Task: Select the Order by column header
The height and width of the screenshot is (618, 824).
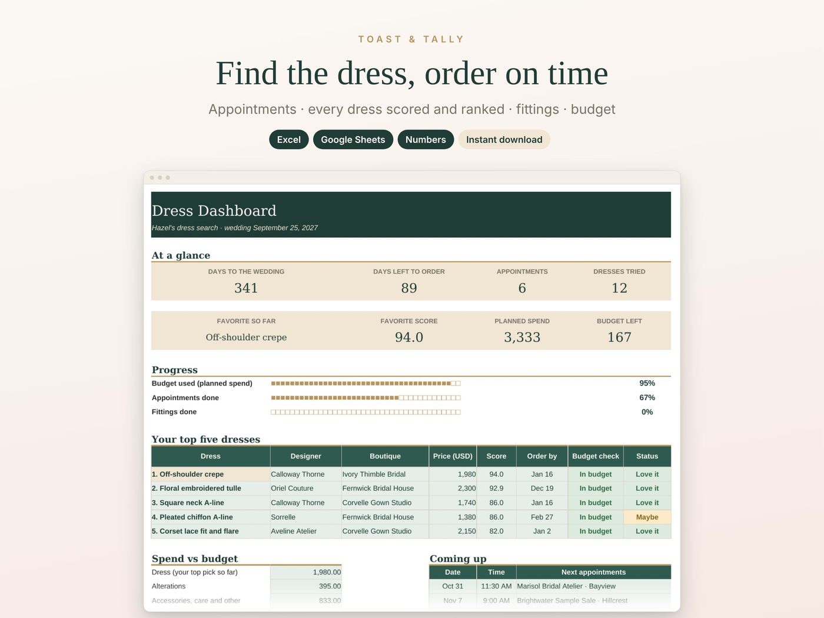Action: coord(542,456)
